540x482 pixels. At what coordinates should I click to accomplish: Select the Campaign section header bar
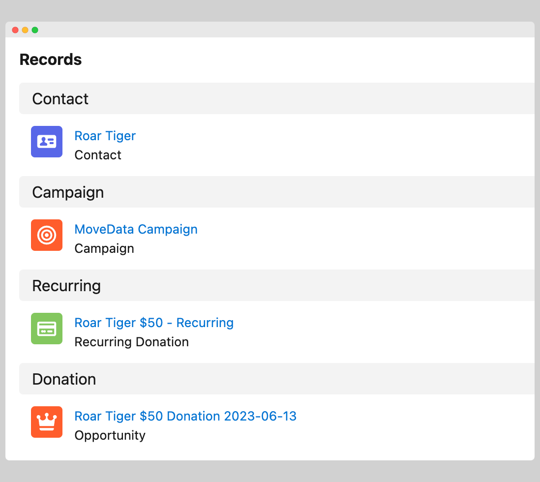[x=276, y=192]
